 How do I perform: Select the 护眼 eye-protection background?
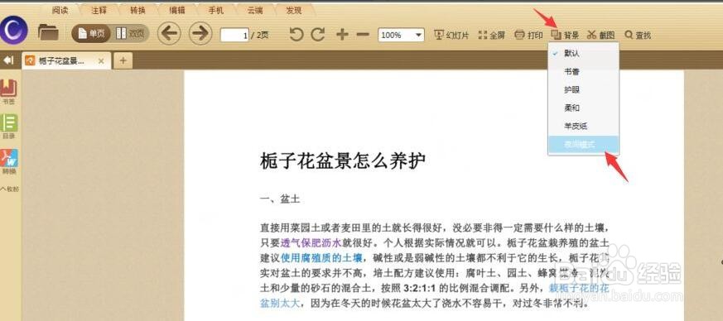(583, 90)
